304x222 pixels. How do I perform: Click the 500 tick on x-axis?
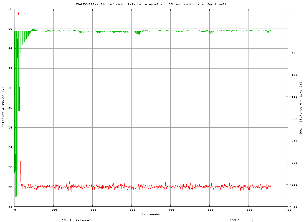tap(210, 210)
